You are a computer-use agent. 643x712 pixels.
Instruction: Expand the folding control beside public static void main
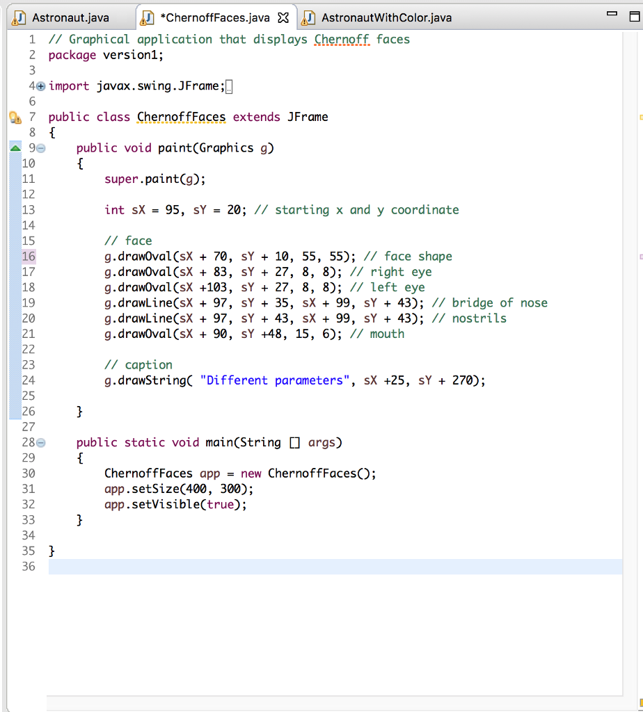pyautogui.click(x=40, y=442)
